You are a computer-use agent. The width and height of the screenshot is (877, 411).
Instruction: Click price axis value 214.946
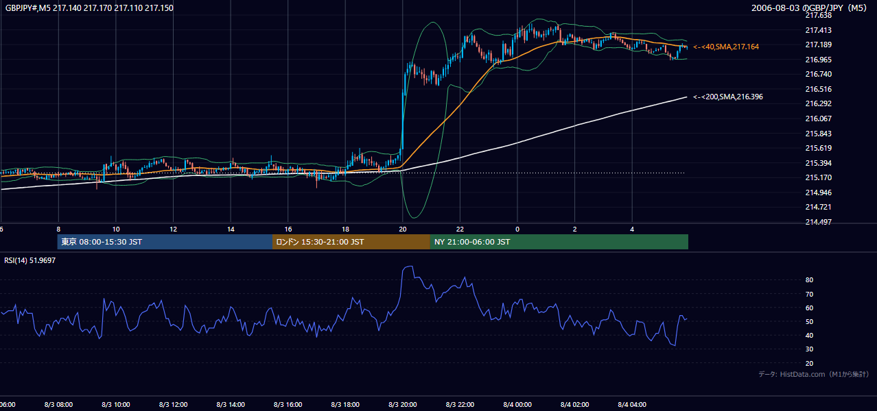point(818,192)
